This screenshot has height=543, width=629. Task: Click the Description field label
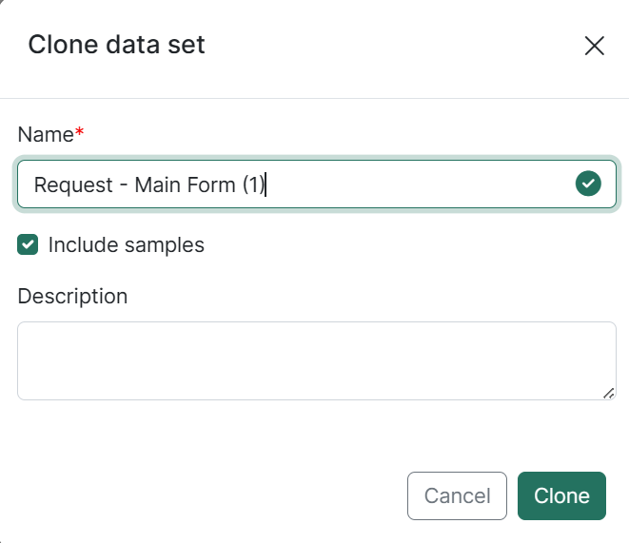click(72, 296)
